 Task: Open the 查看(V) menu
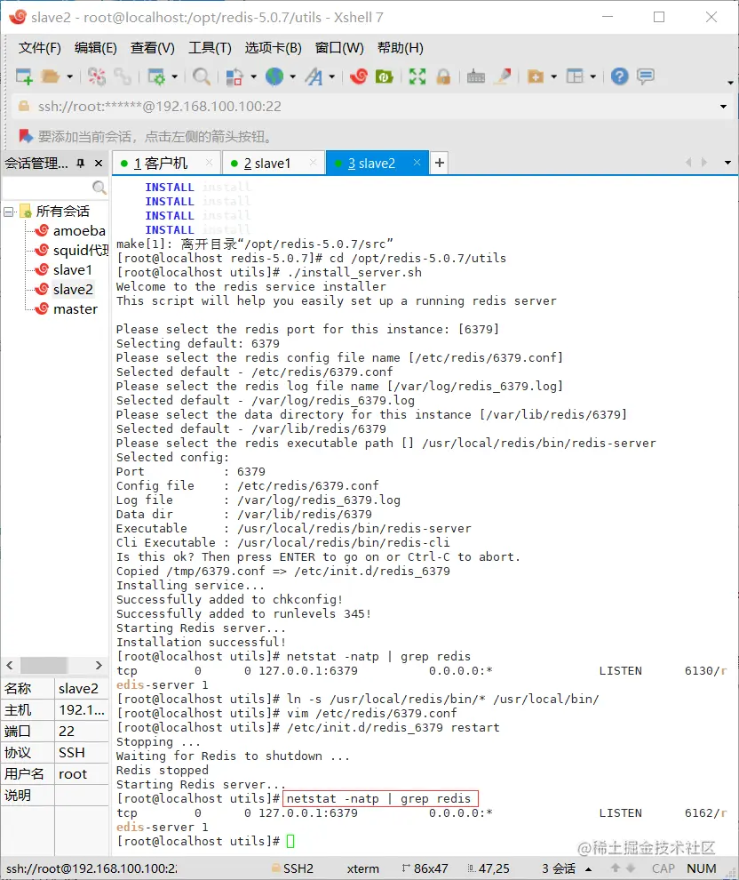click(153, 48)
